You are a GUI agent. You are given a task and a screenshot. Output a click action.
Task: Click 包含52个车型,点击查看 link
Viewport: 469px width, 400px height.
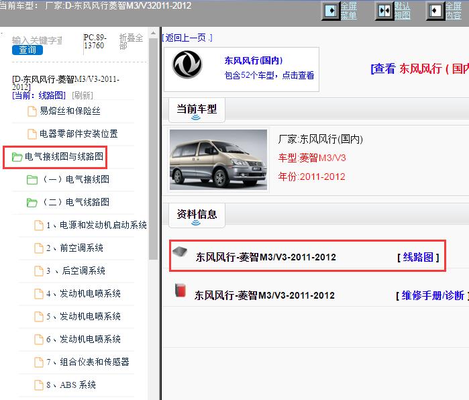click(269, 75)
